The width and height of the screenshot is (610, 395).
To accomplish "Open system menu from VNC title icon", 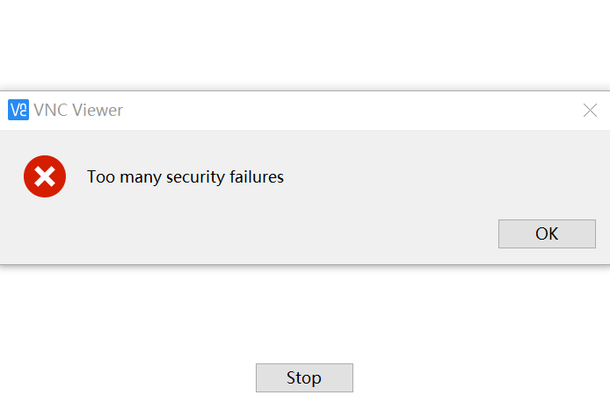I will 18,110.
